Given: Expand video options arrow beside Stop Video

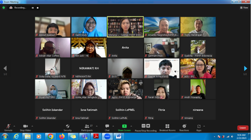Looking at the screenshot, I should tap(32, 126).
